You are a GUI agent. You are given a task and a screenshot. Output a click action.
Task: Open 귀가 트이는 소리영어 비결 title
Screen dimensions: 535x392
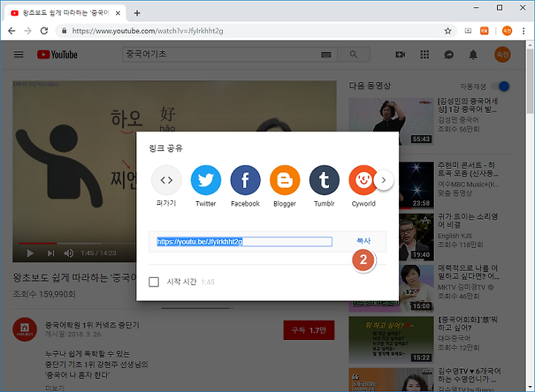tap(468, 220)
